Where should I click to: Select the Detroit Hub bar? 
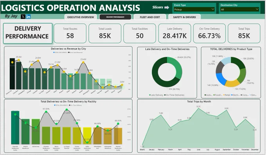coord(36,132)
